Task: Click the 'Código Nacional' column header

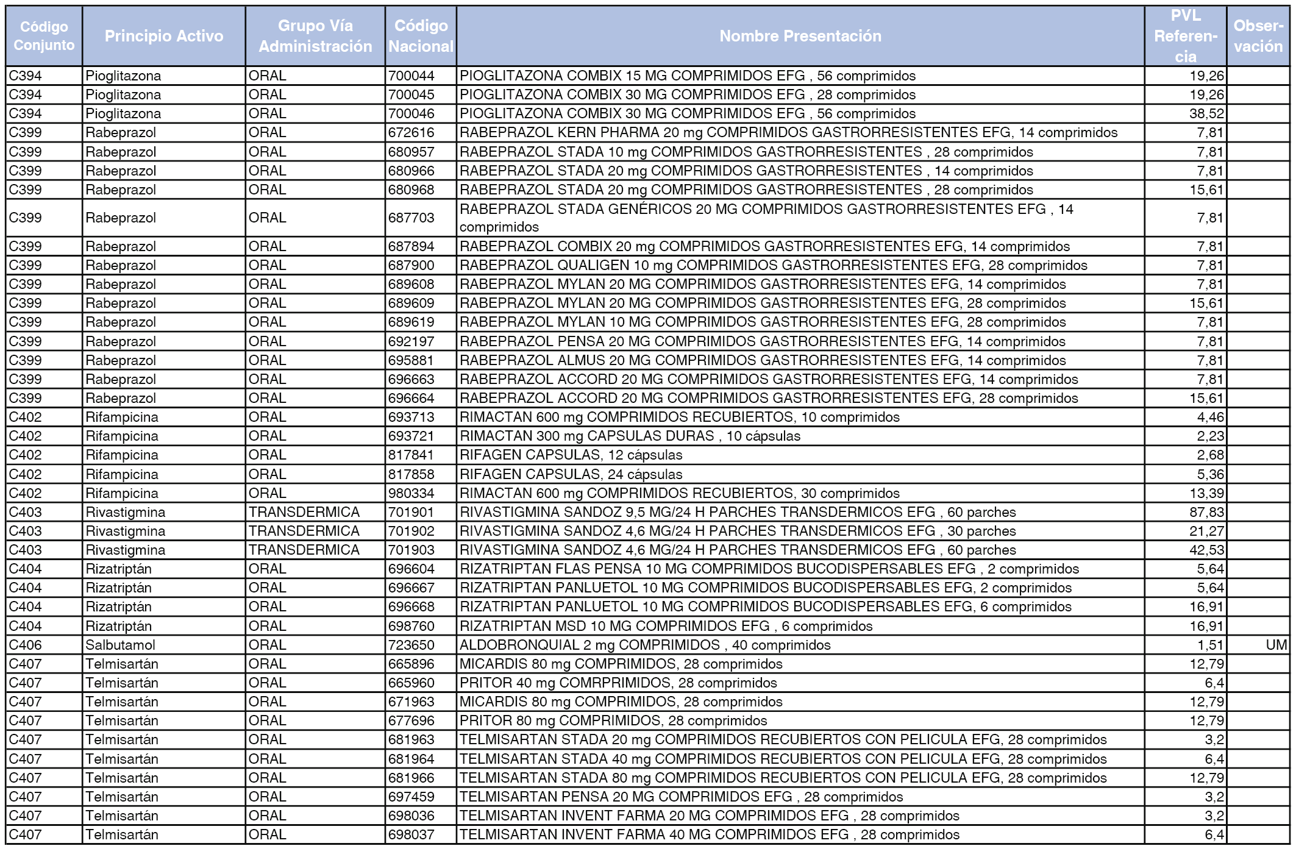Action: (x=421, y=36)
